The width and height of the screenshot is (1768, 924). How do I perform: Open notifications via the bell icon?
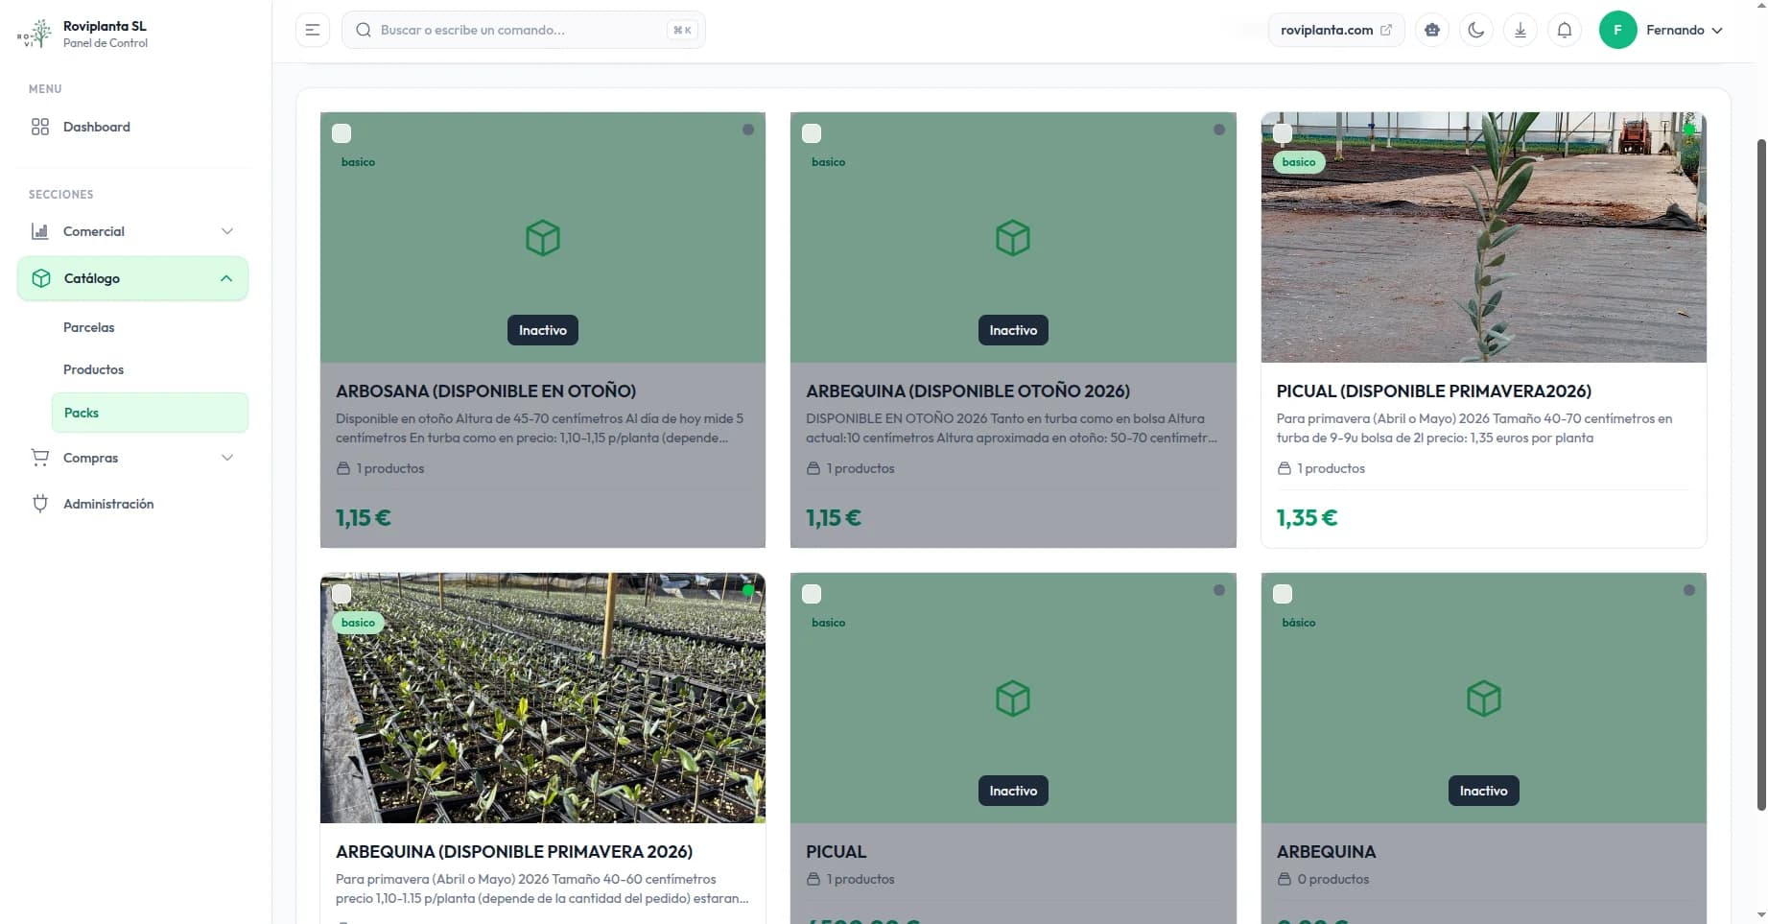1565,30
